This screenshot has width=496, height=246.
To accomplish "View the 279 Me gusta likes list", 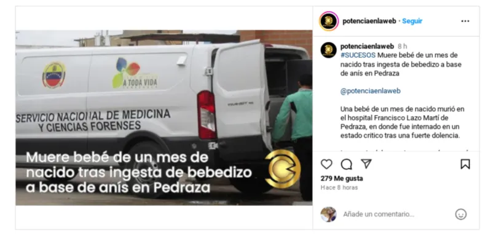I will click(x=342, y=178).
